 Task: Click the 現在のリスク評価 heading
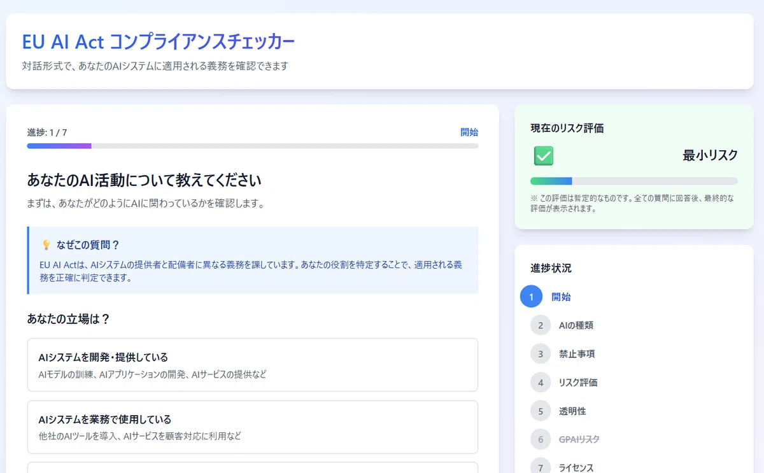point(567,128)
